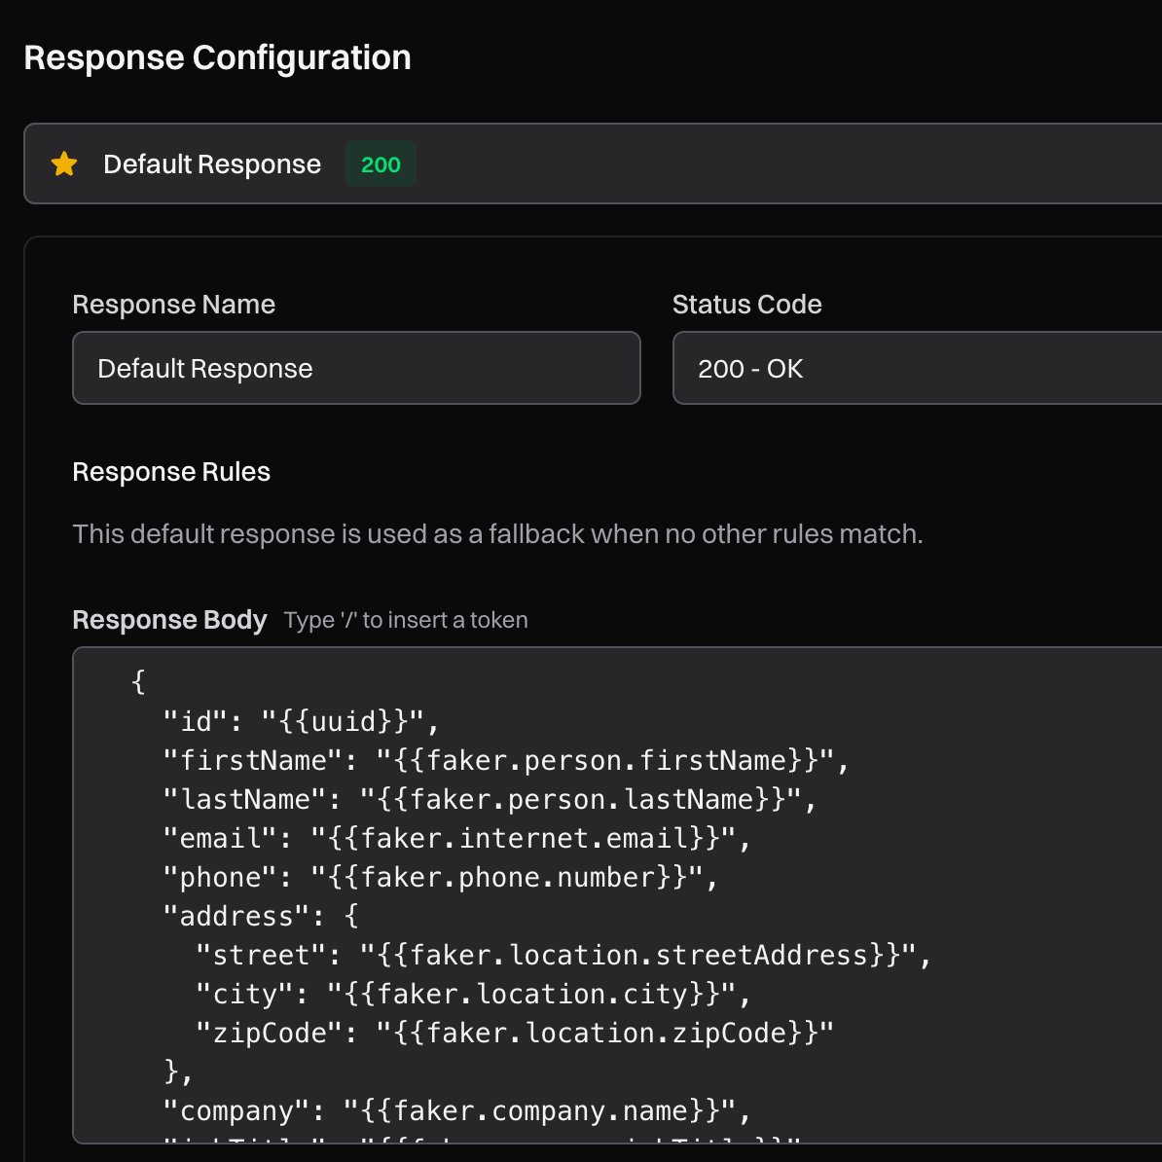Click the Response Body label
1162x1162 pixels.
tap(169, 620)
